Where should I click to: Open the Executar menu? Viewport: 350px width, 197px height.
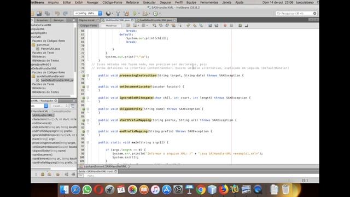(x=149, y=2)
